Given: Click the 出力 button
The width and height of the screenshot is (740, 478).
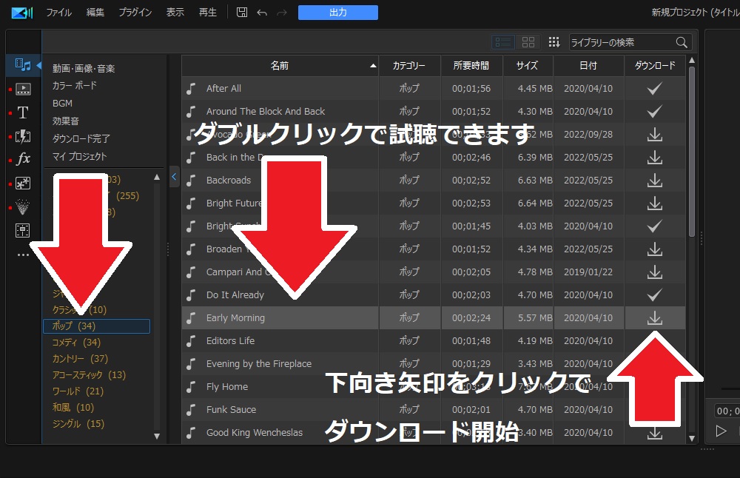Looking at the screenshot, I should click(x=338, y=13).
